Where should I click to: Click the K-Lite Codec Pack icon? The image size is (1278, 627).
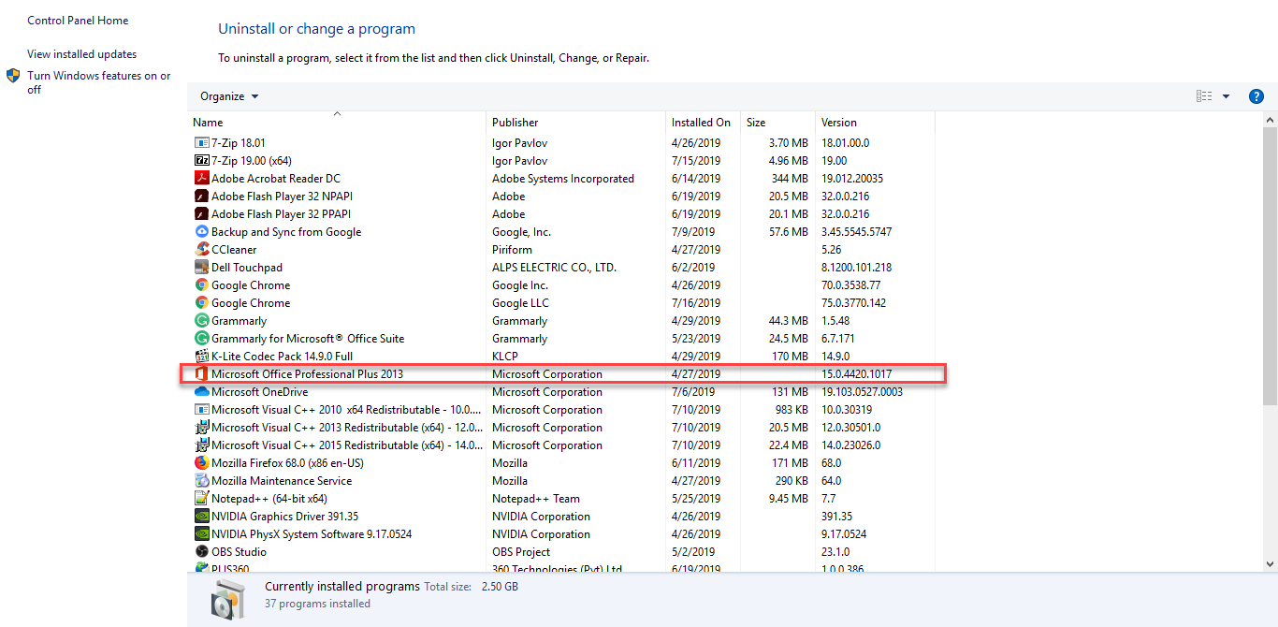[202, 357]
